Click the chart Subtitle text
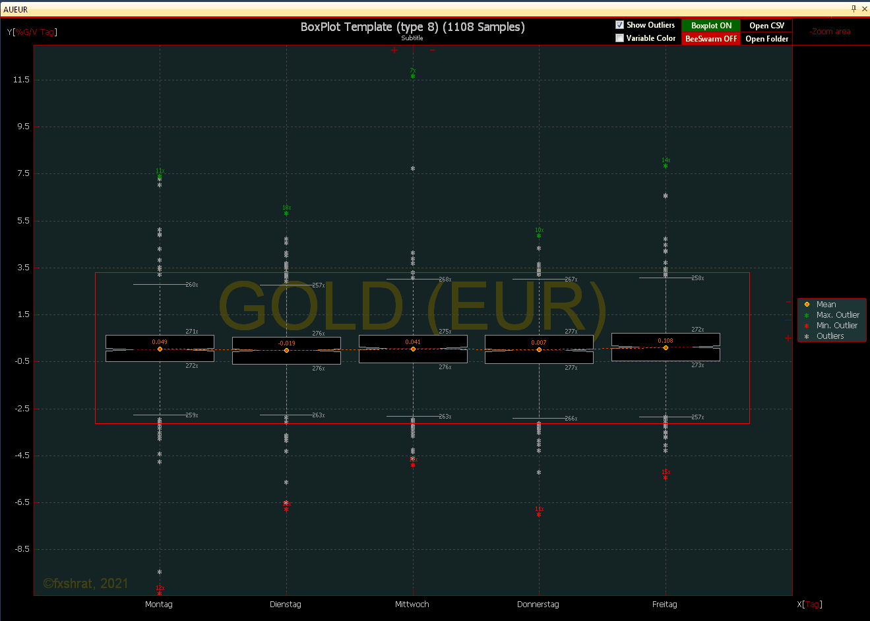Viewport: 870px width, 621px height. tap(412, 38)
